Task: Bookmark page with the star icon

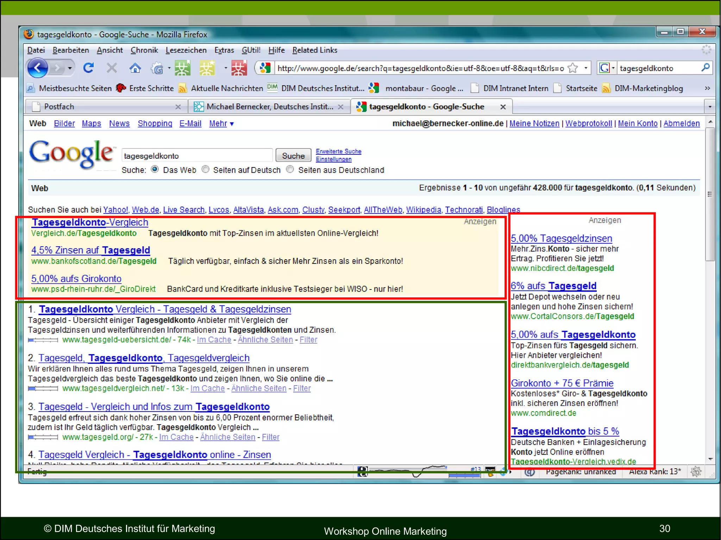Action: [x=573, y=68]
